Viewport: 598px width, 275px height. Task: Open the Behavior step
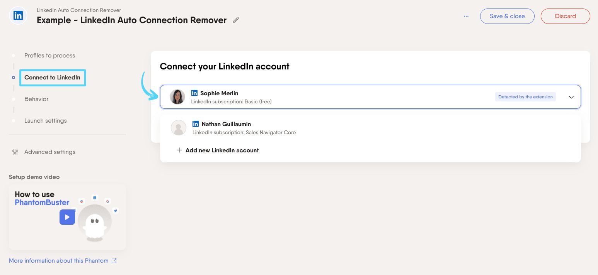pos(36,99)
